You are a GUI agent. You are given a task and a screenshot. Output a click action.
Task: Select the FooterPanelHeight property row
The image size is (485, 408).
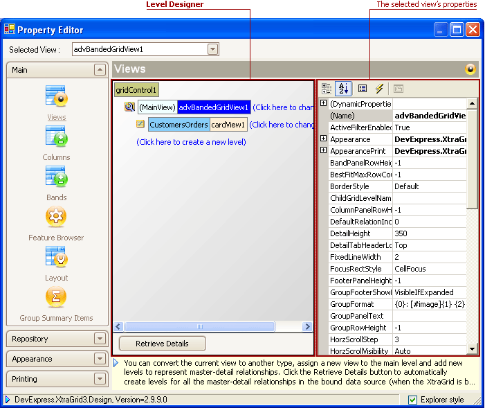point(398,281)
